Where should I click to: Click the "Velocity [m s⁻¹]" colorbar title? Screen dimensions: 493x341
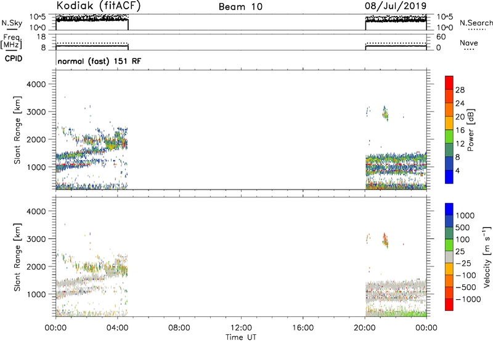point(487,257)
